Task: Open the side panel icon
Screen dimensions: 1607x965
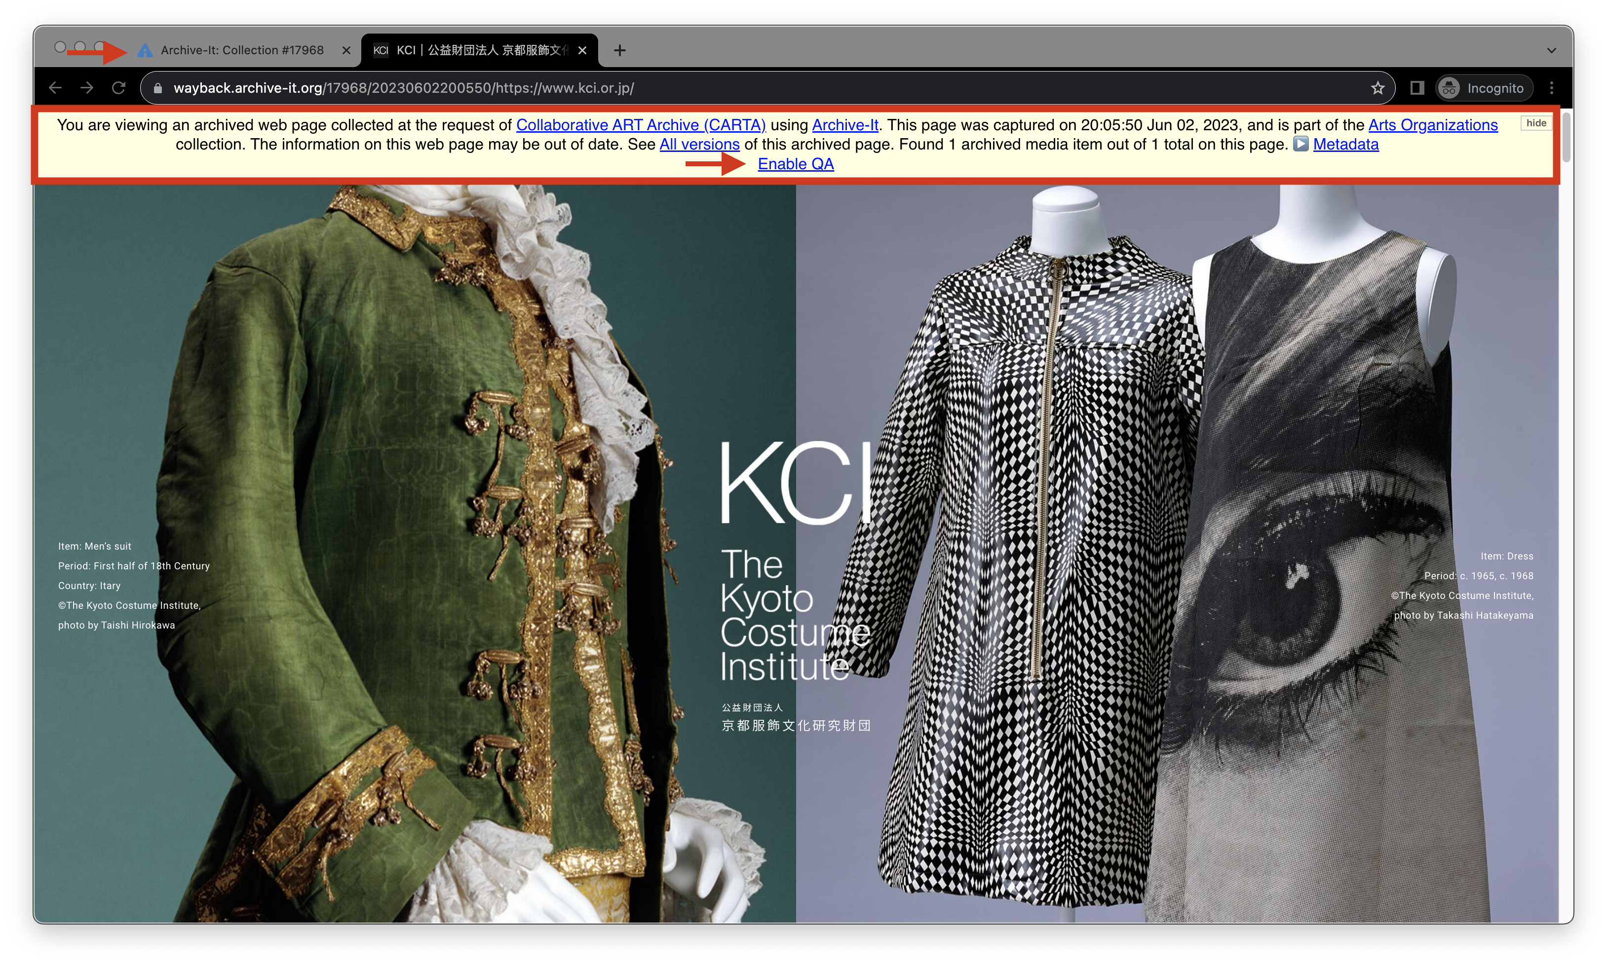Action: tap(1417, 88)
